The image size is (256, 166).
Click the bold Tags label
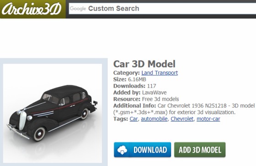(x=121, y=119)
